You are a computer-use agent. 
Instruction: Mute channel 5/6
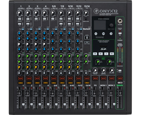54,78
